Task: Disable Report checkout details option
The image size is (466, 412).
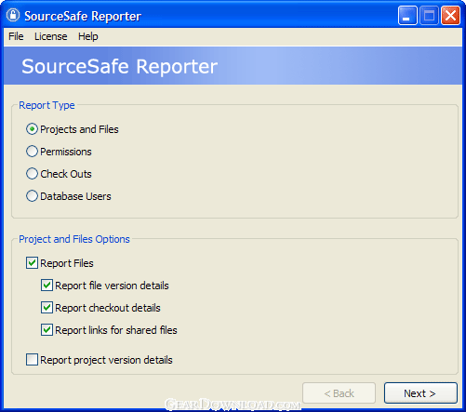Action: (x=47, y=308)
